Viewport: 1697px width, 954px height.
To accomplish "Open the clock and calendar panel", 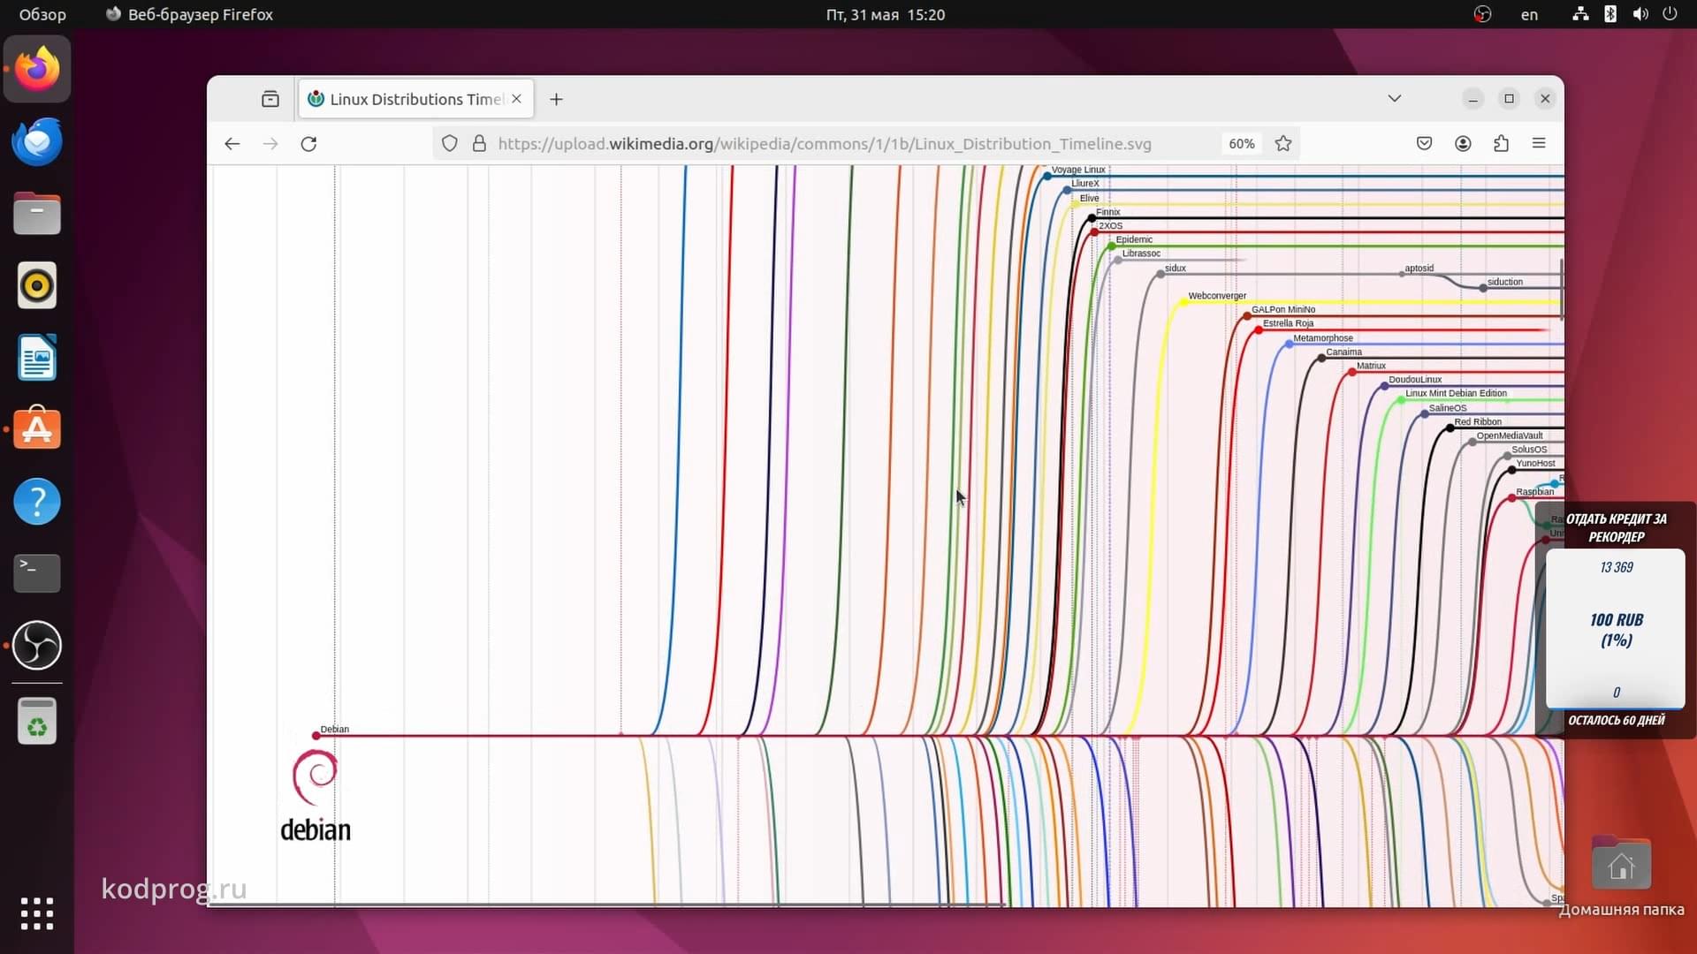I will pyautogui.click(x=885, y=14).
